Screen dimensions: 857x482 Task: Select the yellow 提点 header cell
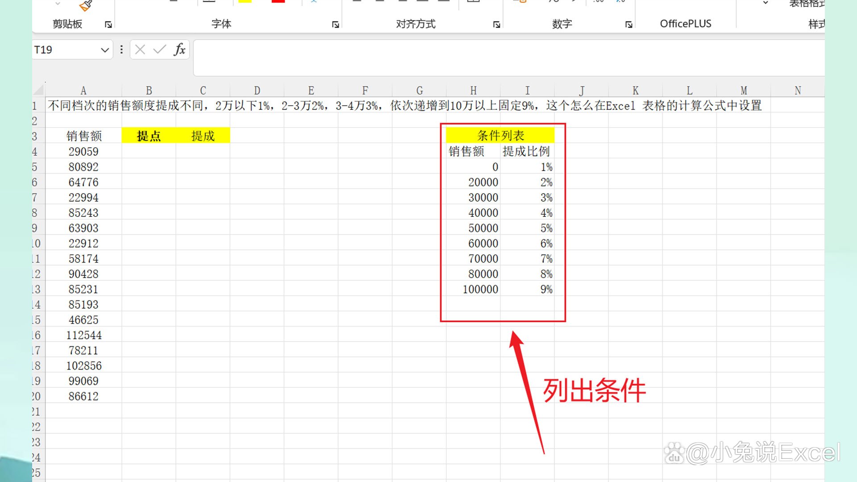pyautogui.click(x=149, y=136)
